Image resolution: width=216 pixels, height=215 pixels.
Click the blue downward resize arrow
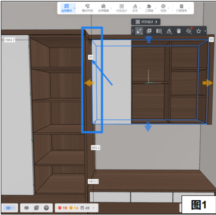coord(148,127)
